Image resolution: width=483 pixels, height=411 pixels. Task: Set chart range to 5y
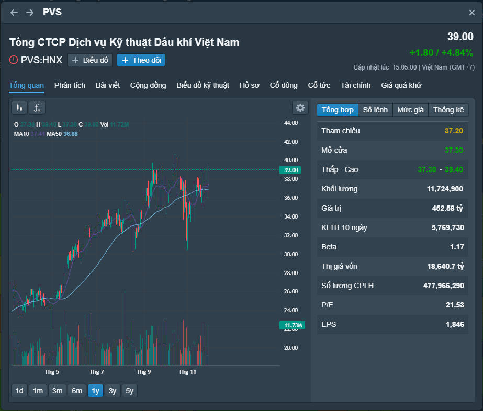(130, 391)
